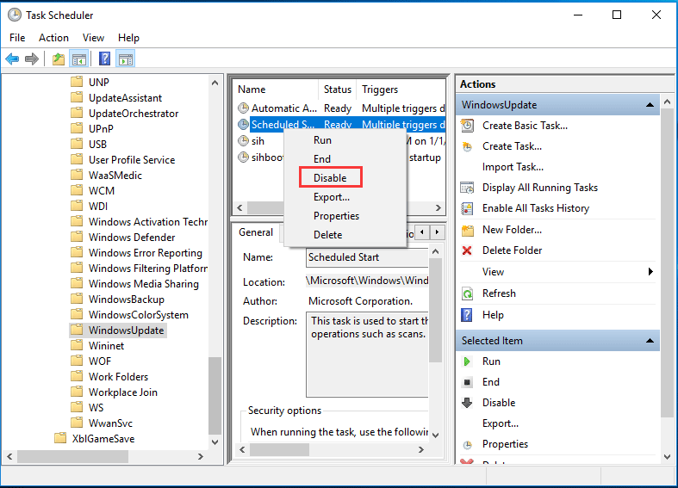
Task: Click tree pane vertical scrollbar thumb
Action: [215, 396]
